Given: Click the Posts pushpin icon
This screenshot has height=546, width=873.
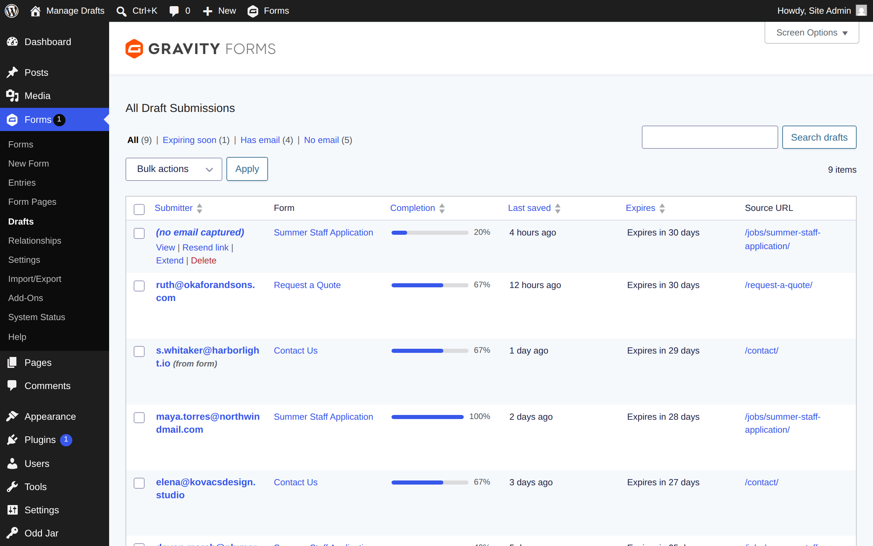Looking at the screenshot, I should [x=12, y=73].
